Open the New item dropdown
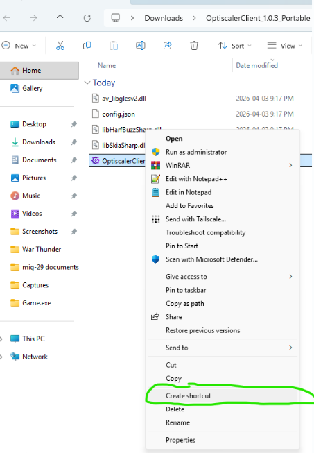 (x=19, y=46)
